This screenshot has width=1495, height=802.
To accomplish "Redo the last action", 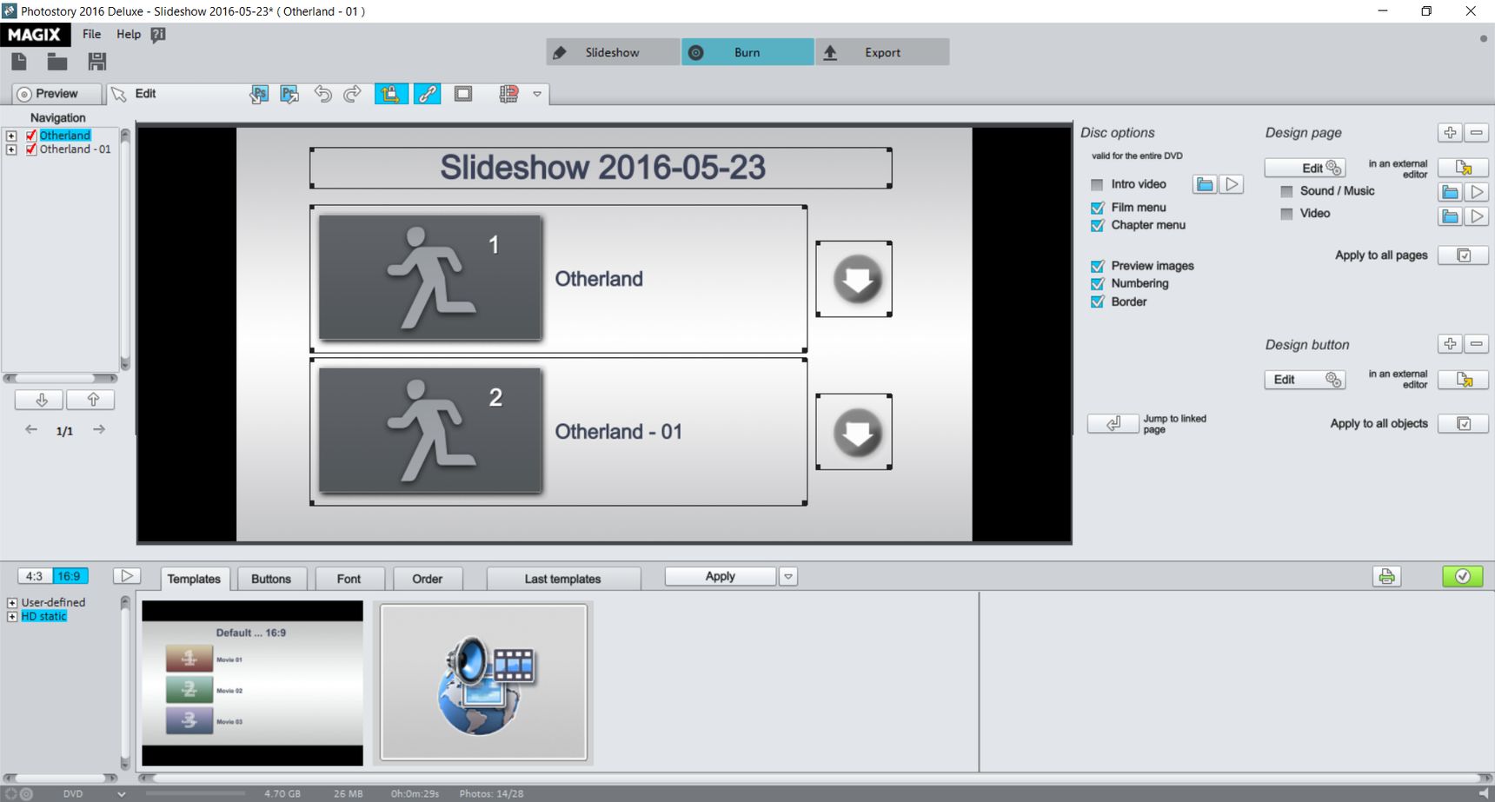I will tap(352, 94).
